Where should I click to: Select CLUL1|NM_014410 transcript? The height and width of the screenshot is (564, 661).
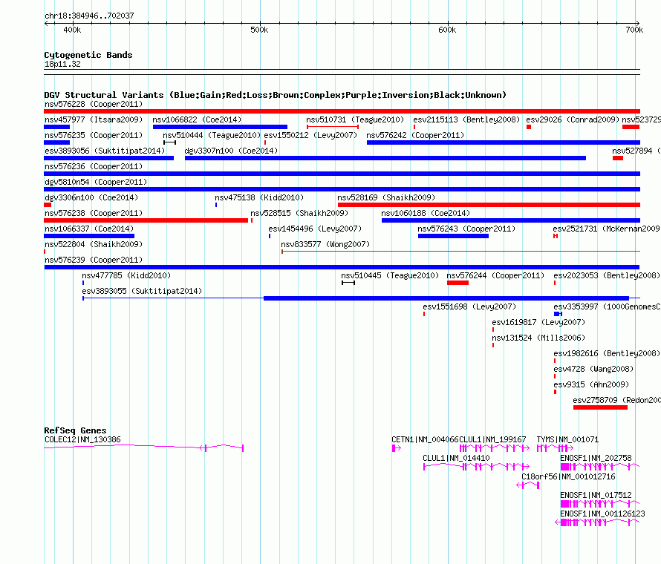click(476, 467)
